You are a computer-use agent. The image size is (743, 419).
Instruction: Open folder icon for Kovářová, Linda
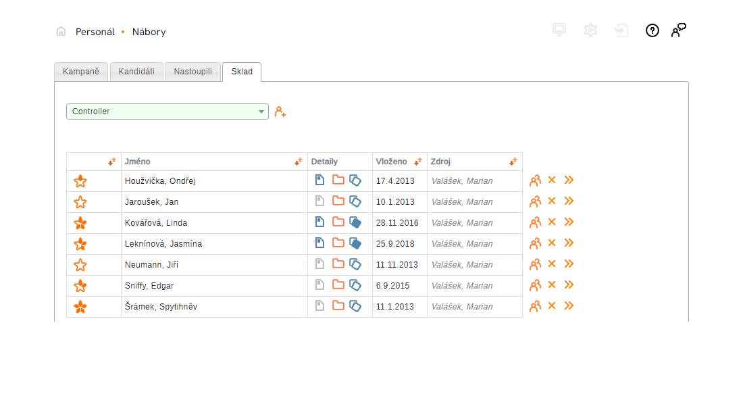pos(338,222)
